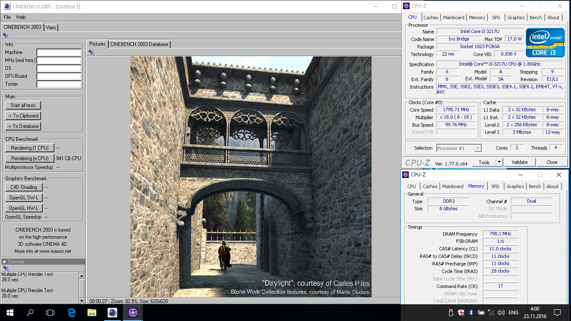Viewport: 571px width, 321px height.
Task: Switch to the View tab in CINEBENCH
Action: coord(51,28)
